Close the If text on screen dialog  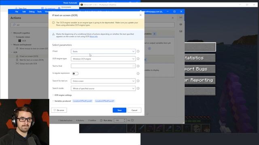pos(140,15)
